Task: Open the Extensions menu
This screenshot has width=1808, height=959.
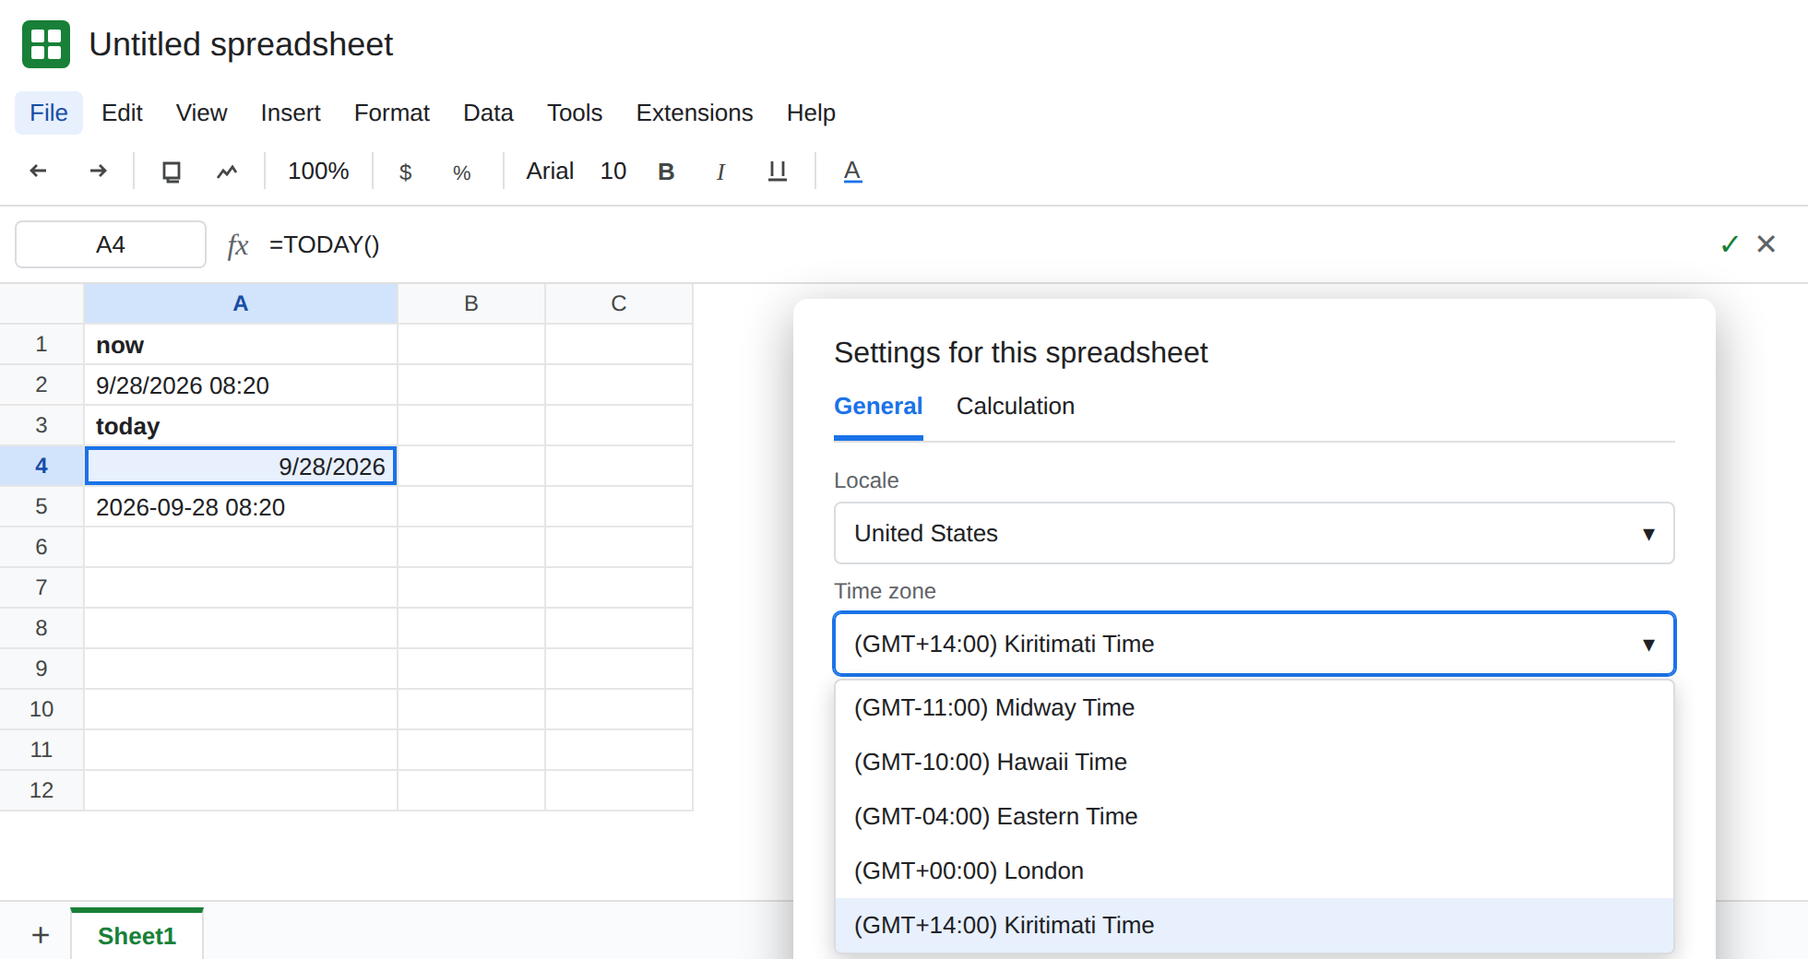Action: 695,113
